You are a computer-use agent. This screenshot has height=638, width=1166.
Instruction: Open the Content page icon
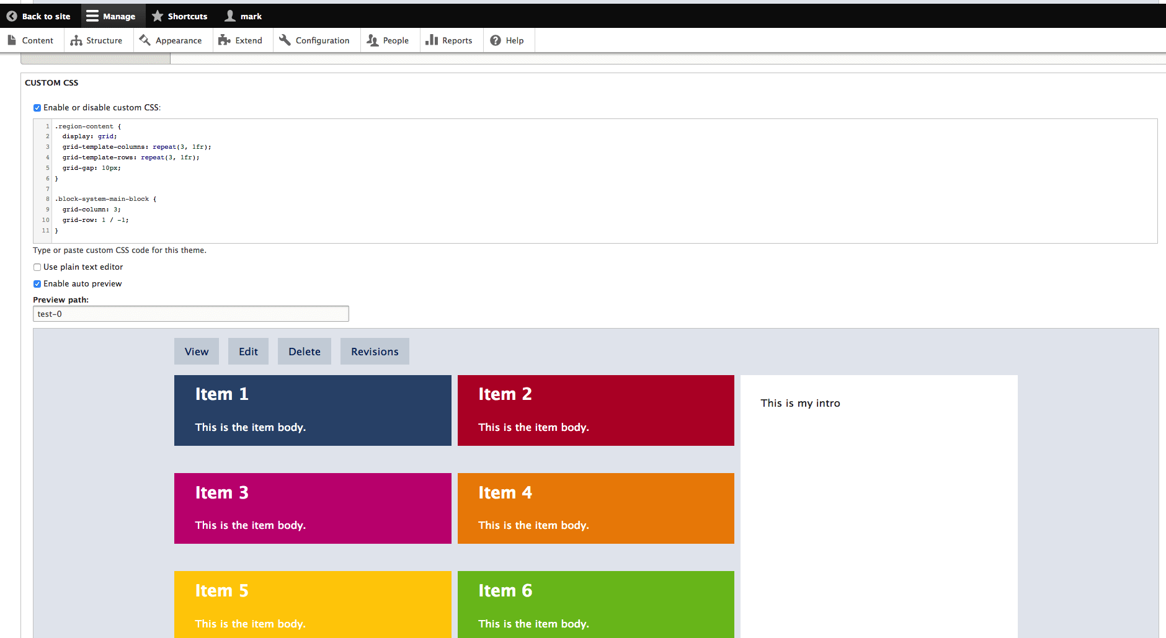tap(12, 40)
